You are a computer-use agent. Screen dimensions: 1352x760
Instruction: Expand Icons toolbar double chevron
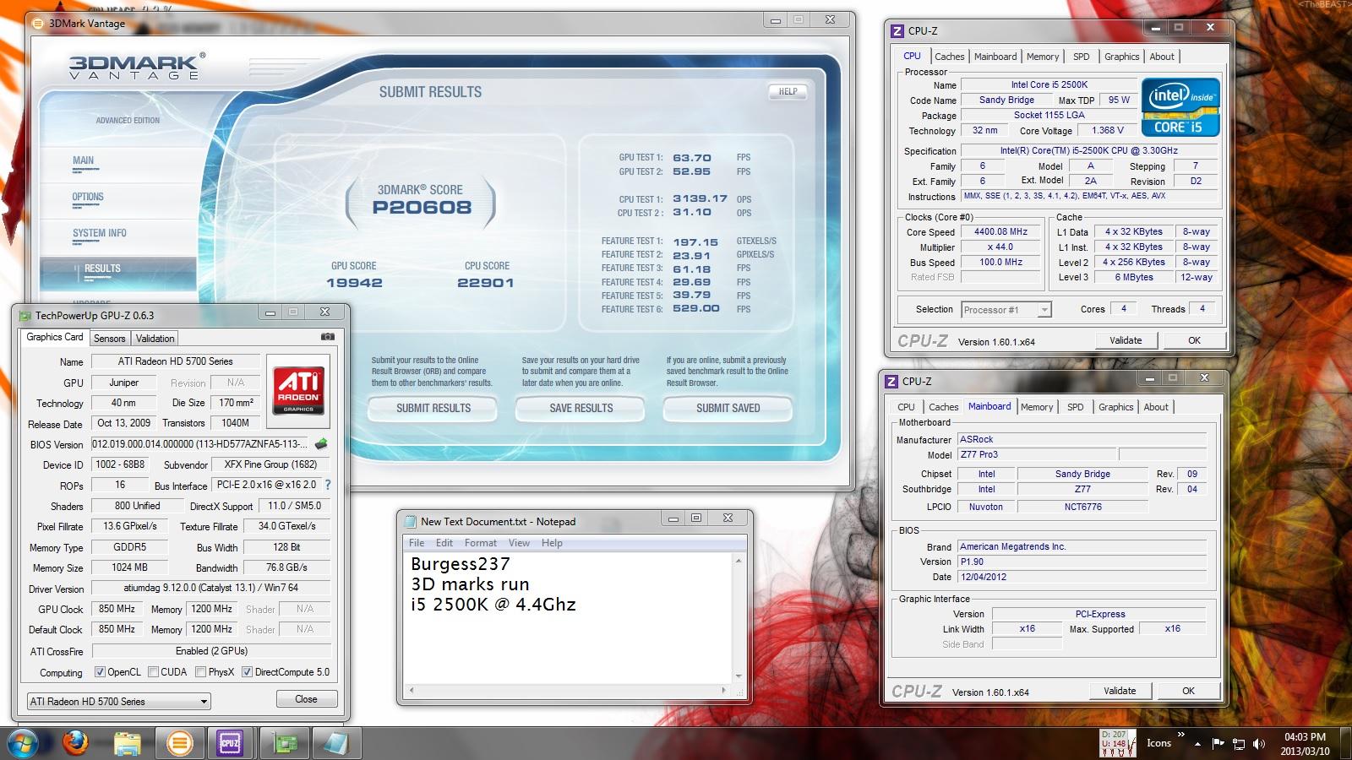pyautogui.click(x=1180, y=735)
